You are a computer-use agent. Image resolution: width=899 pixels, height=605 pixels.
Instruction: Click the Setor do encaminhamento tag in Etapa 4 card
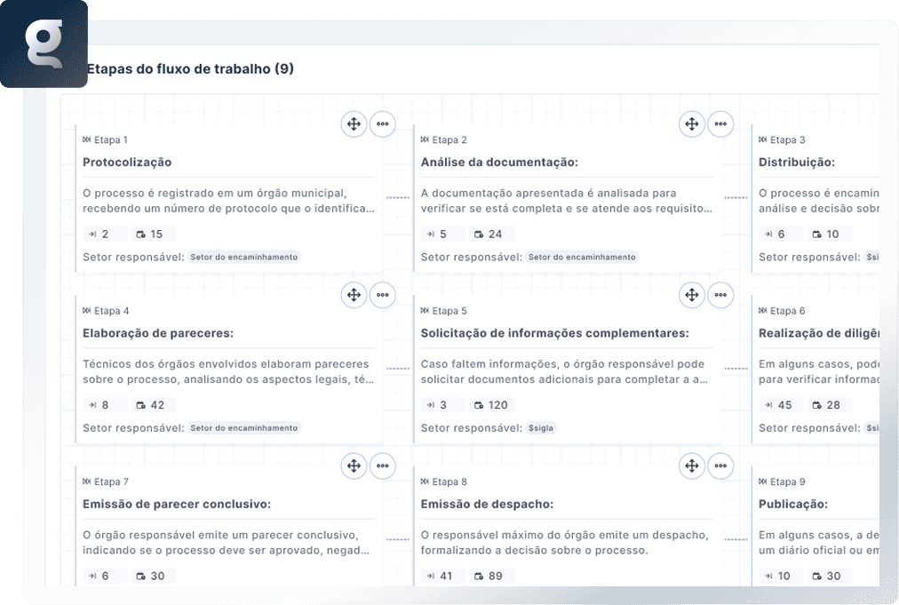(244, 428)
